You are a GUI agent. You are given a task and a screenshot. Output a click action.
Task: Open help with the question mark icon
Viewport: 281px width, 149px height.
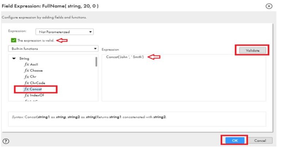(5, 141)
